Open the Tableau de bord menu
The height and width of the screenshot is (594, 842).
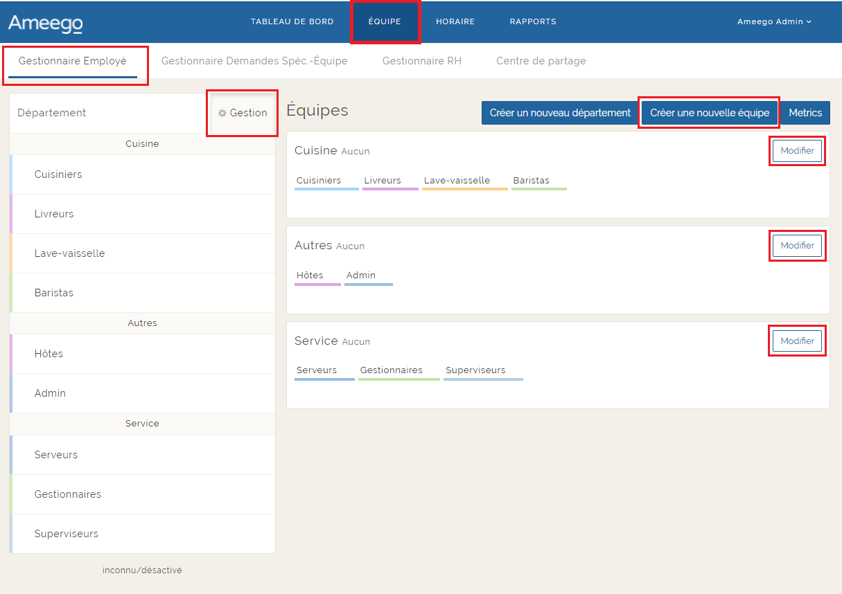[292, 21]
